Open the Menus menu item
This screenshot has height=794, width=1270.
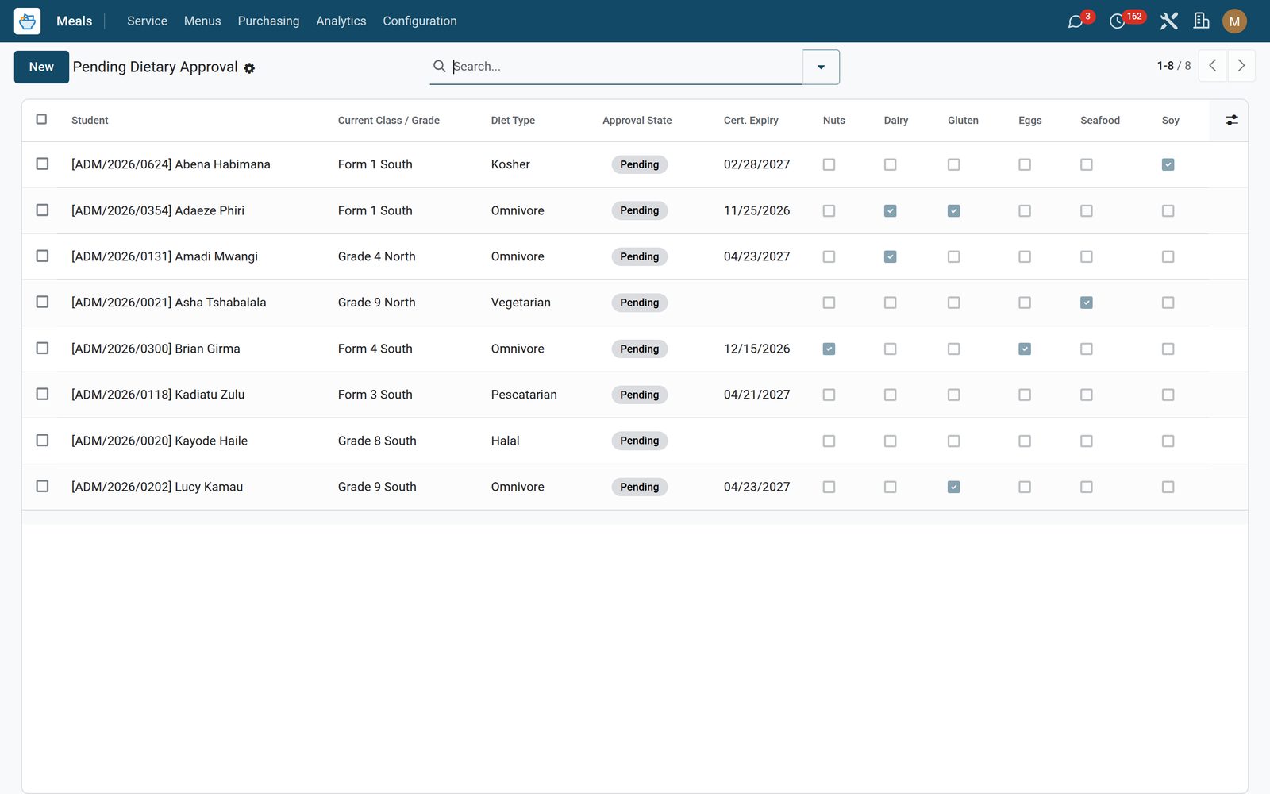coord(202,21)
